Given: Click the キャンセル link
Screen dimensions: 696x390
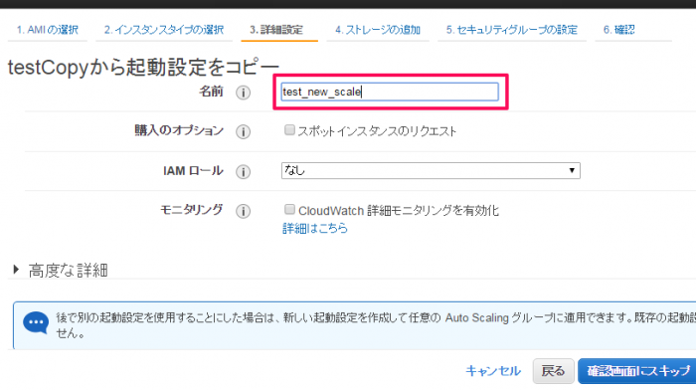Looking at the screenshot, I should (x=493, y=371).
